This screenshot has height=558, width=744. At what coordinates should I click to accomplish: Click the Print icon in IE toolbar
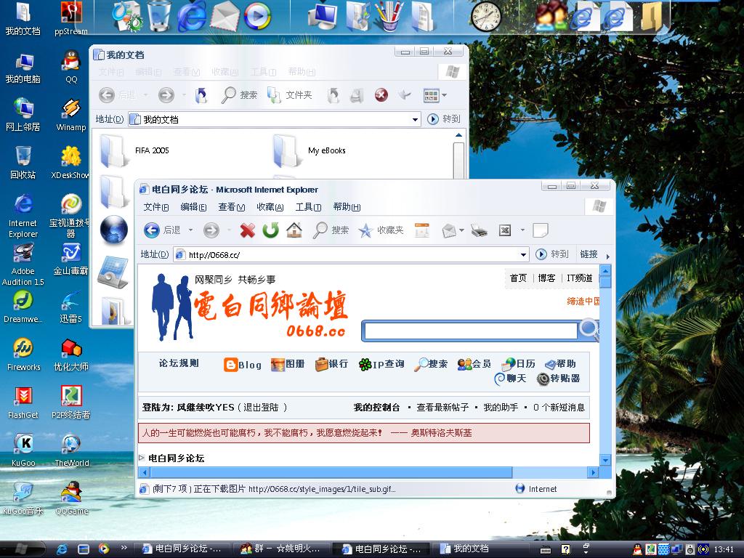pos(479,230)
